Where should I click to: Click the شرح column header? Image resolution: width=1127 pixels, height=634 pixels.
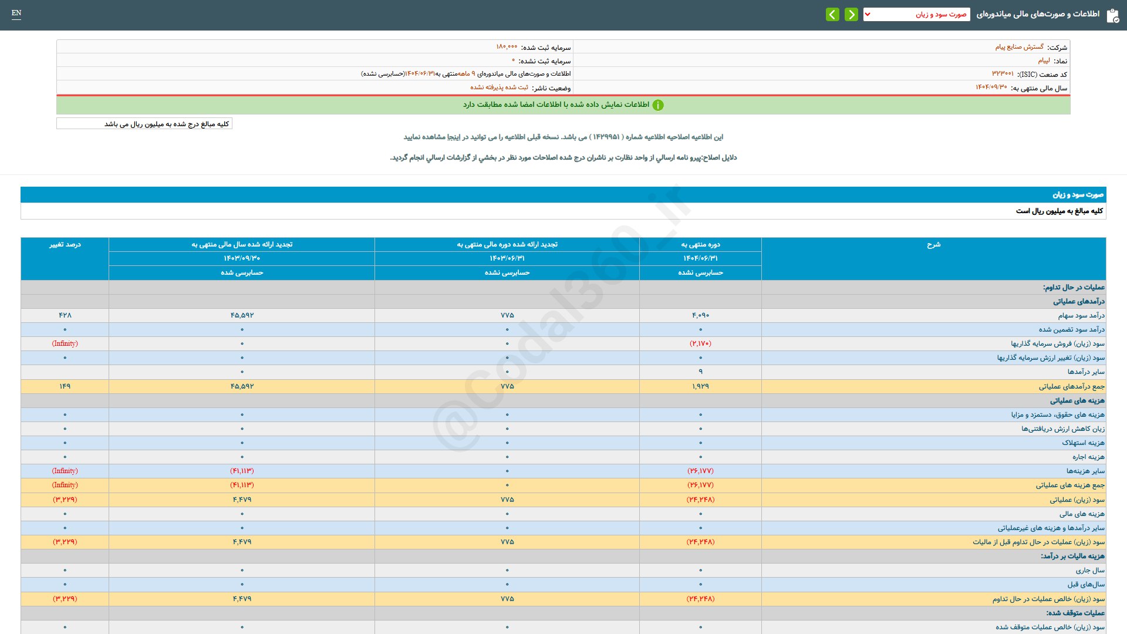(x=933, y=244)
